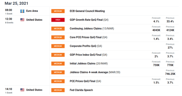182x96 pixels.
Task: Click the United States flag at 14:10
Action: pyautogui.click(x=22, y=90)
